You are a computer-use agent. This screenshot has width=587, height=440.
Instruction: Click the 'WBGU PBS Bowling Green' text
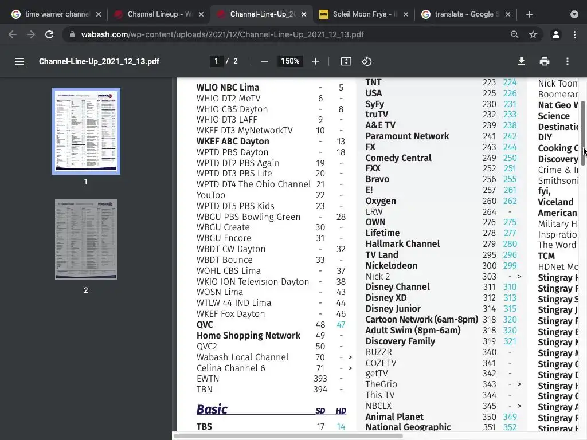pyautogui.click(x=248, y=217)
